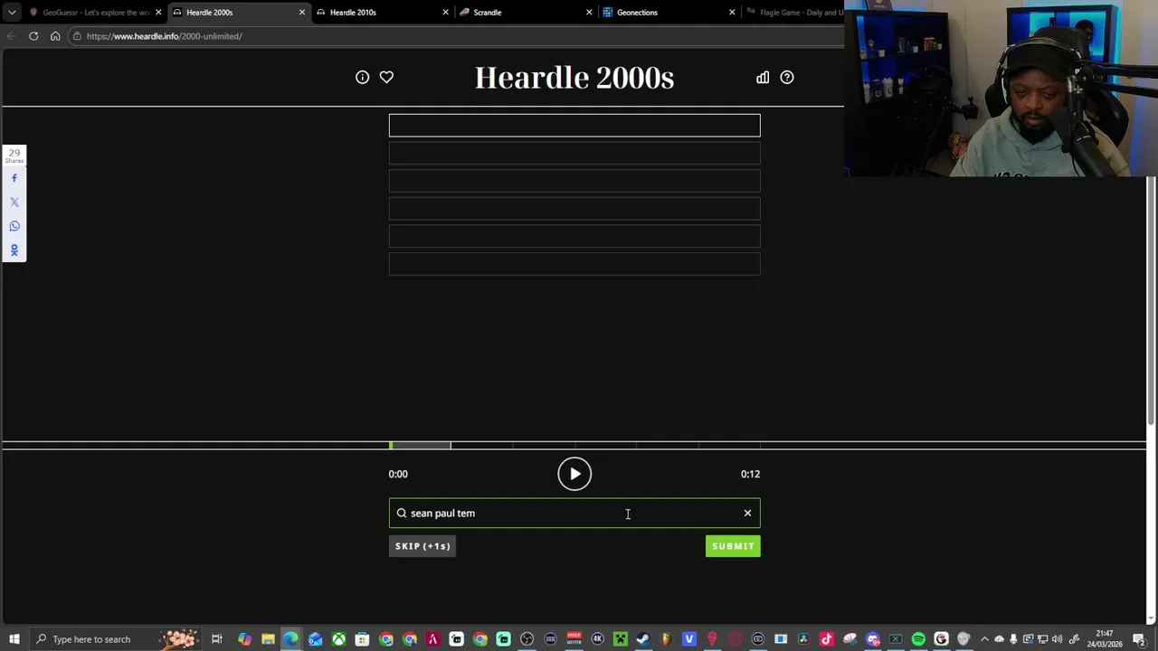The height and width of the screenshot is (651, 1158).
Task: Click the address bar URL
Action: (x=164, y=36)
